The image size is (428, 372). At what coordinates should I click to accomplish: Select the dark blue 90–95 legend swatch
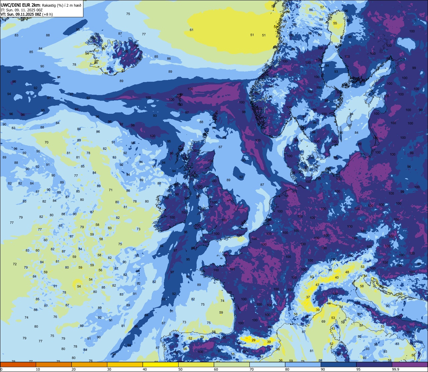[338, 365]
